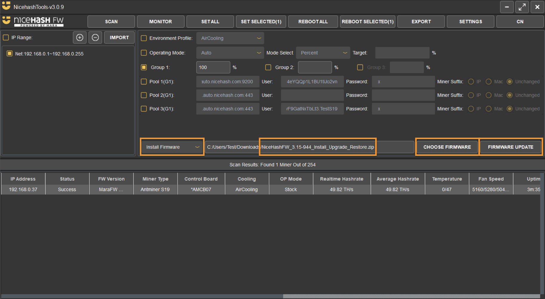This screenshot has width=545, height=299.
Task: Open the Install Firmware dropdown
Action: (172, 147)
